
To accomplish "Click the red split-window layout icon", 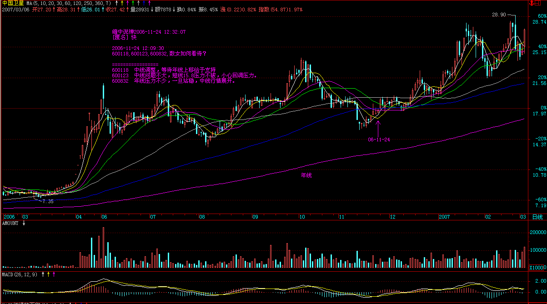I will pyautogui.click(x=537, y=3).
